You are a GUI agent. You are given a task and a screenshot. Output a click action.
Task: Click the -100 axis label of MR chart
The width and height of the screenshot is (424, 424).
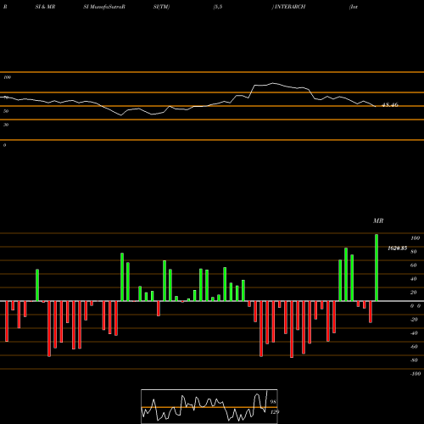pos(416,374)
